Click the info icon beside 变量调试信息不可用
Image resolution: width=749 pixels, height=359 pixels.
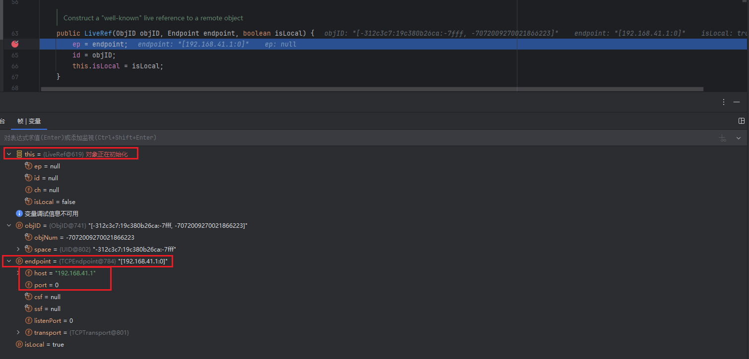19,214
